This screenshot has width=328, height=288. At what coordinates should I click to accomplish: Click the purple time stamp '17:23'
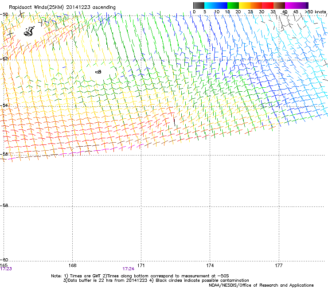tap(6, 269)
